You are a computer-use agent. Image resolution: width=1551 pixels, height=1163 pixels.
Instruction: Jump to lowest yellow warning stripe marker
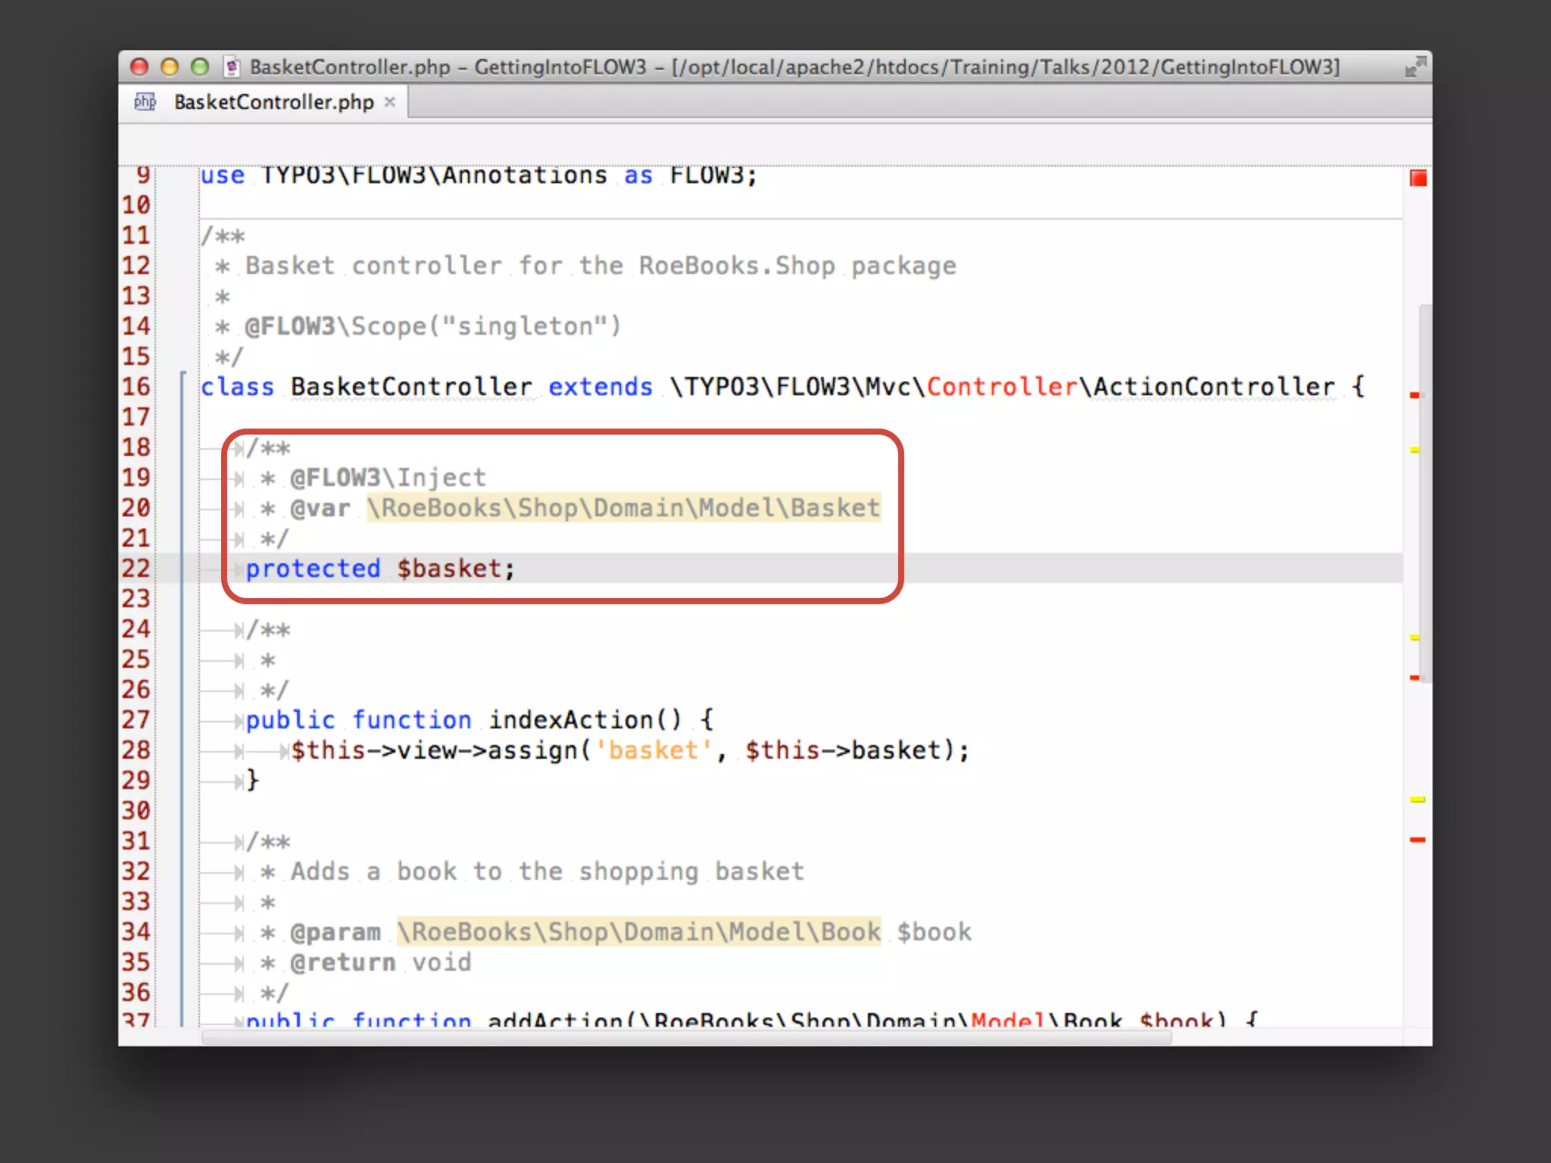coord(1418,799)
